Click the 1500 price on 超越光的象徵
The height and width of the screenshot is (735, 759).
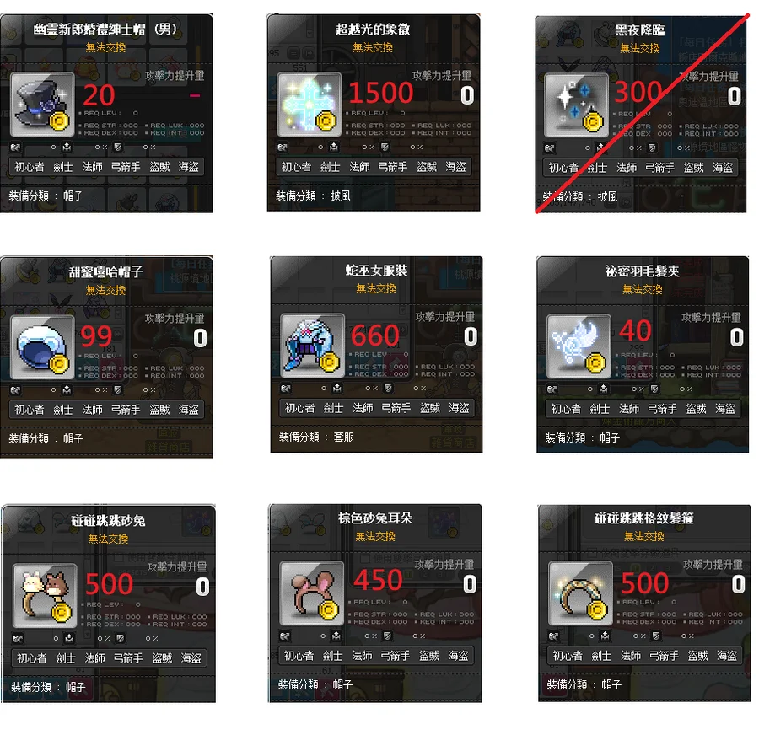(x=381, y=93)
